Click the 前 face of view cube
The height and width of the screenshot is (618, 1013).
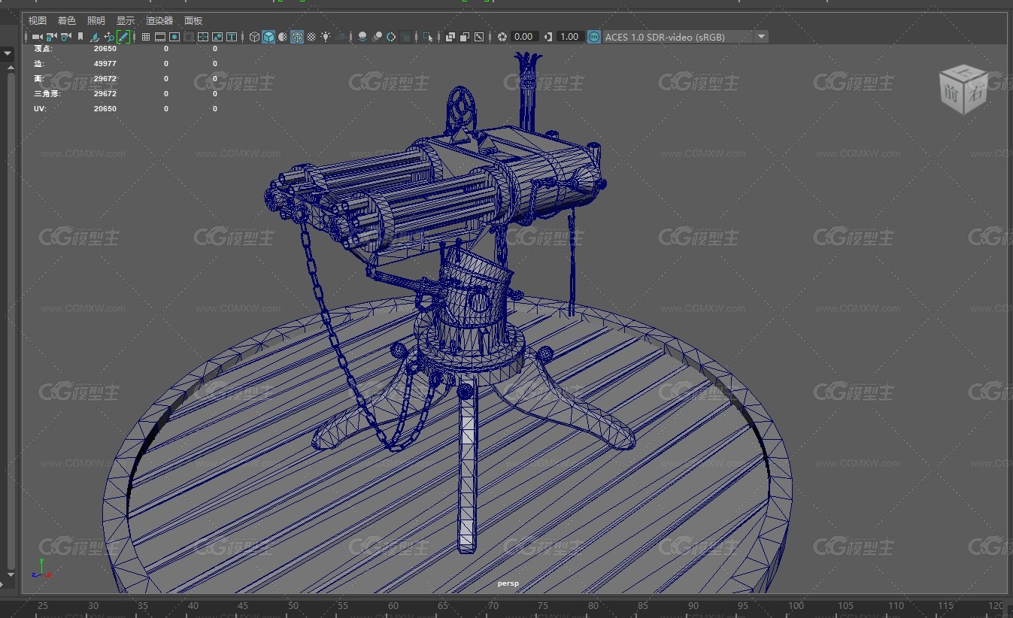[x=951, y=95]
